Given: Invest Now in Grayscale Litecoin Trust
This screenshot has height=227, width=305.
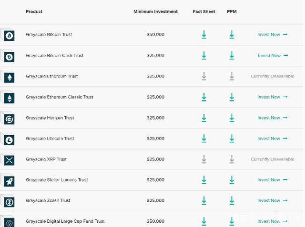Looking at the screenshot, I should tap(272, 138).
